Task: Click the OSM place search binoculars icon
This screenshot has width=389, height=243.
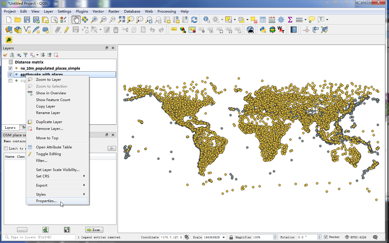Action: [250, 30]
